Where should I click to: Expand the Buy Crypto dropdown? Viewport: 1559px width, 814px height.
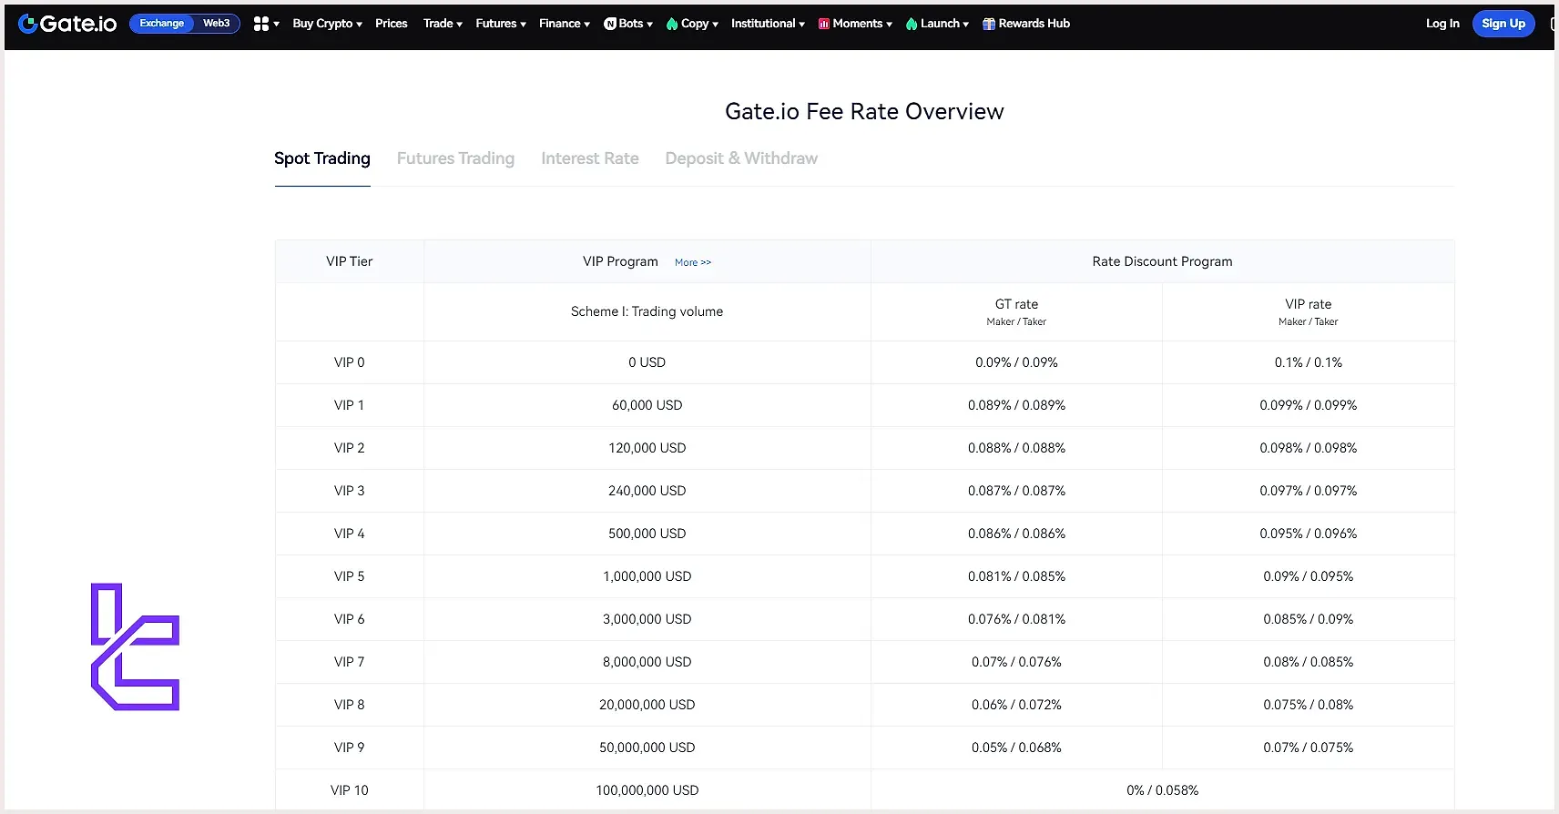(x=327, y=24)
